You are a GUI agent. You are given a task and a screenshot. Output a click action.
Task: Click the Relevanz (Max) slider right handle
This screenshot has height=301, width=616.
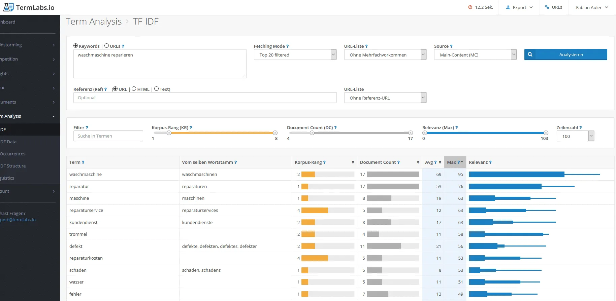[546, 133]
